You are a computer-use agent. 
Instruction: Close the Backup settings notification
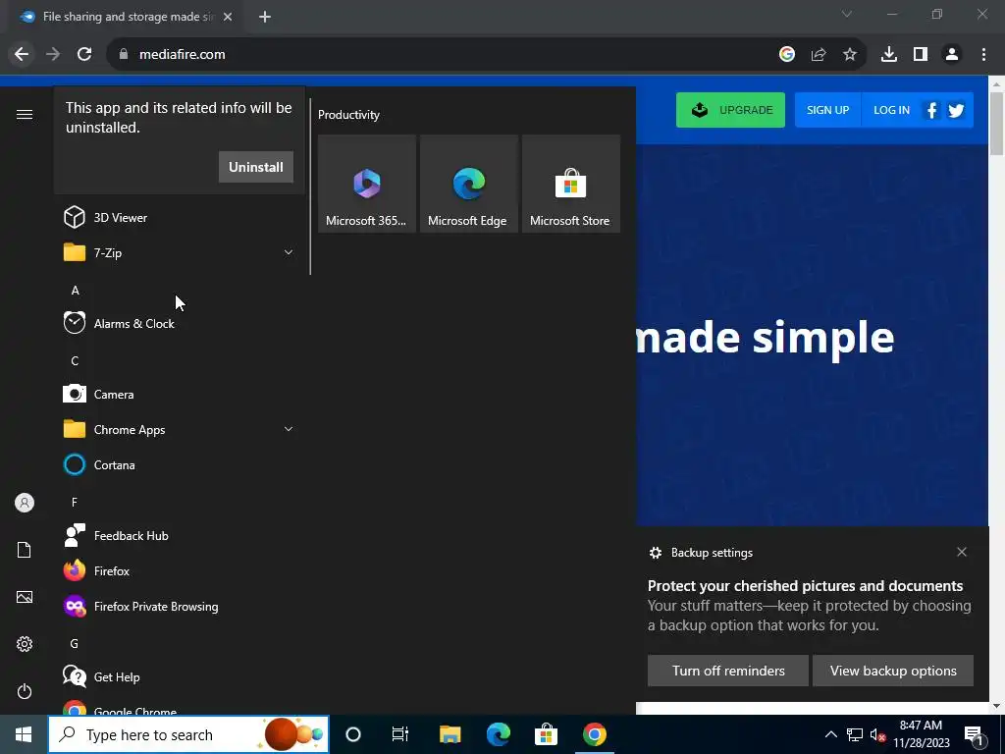(962, 552)
